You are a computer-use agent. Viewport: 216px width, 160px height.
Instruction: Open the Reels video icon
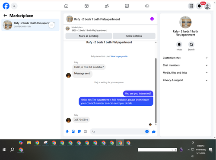(86, 6)
